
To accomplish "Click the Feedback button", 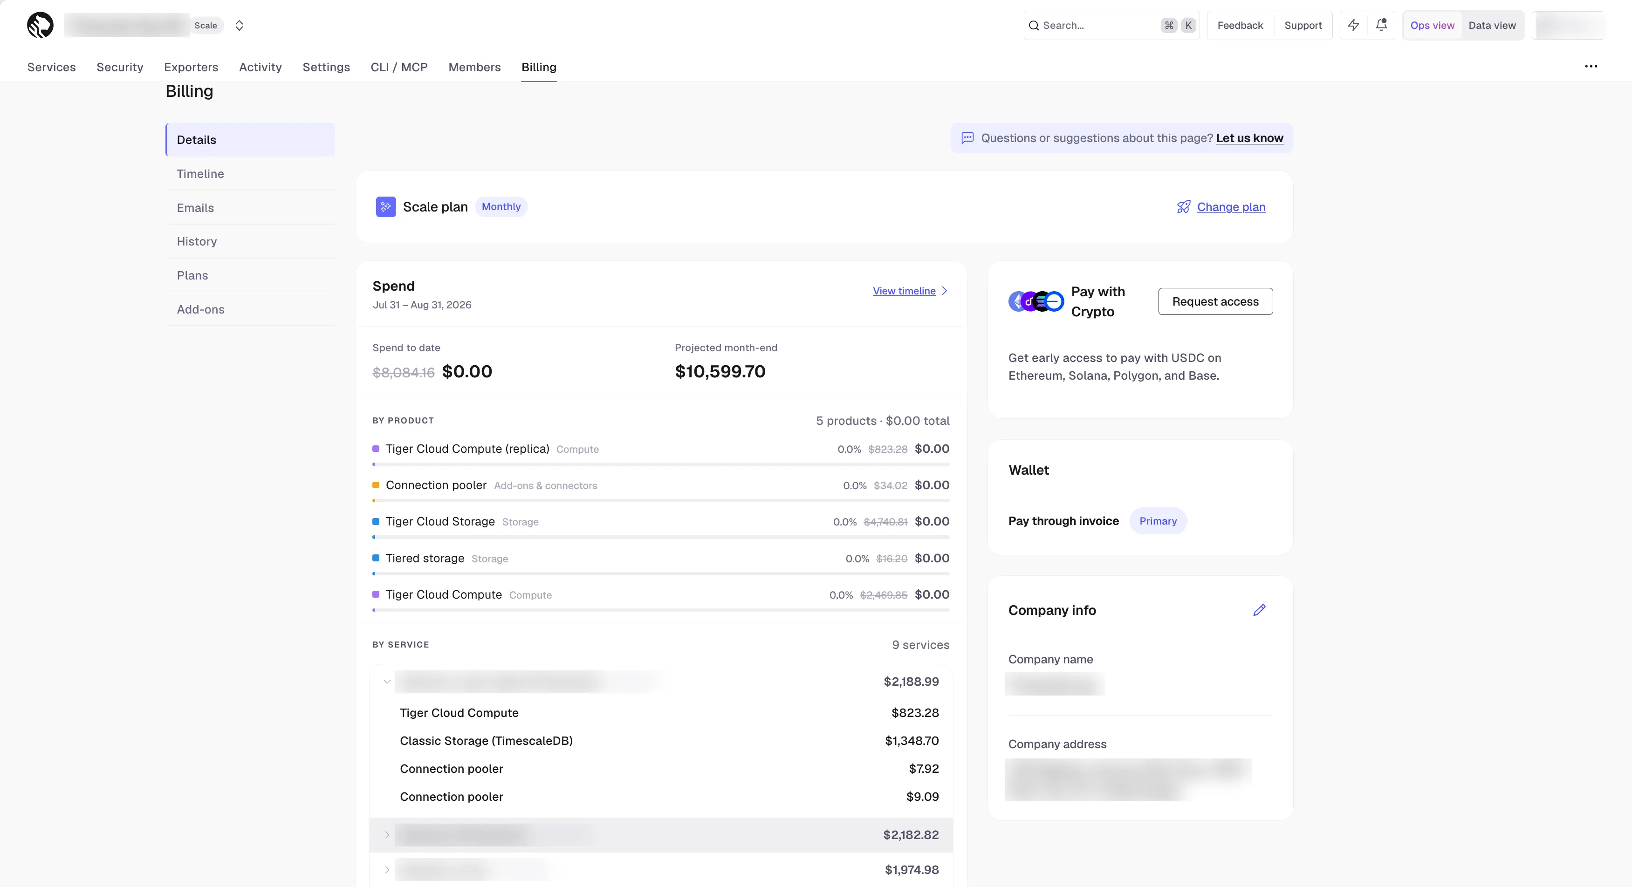I will [1240, 25].
